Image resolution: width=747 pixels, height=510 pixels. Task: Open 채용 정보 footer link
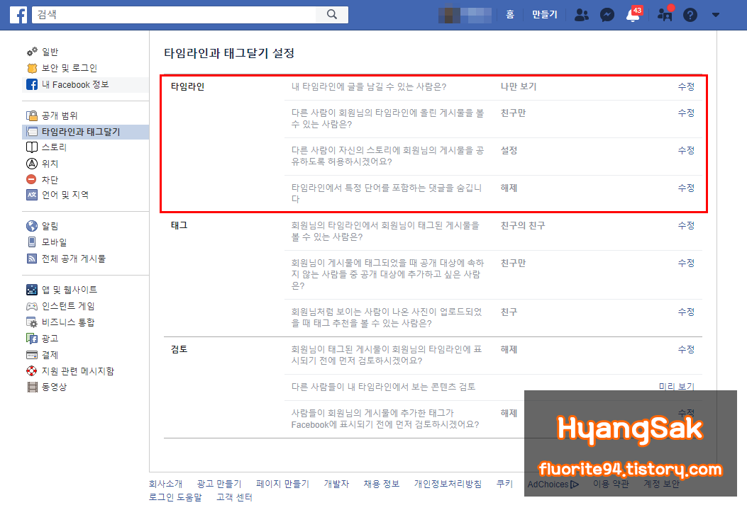381,484
